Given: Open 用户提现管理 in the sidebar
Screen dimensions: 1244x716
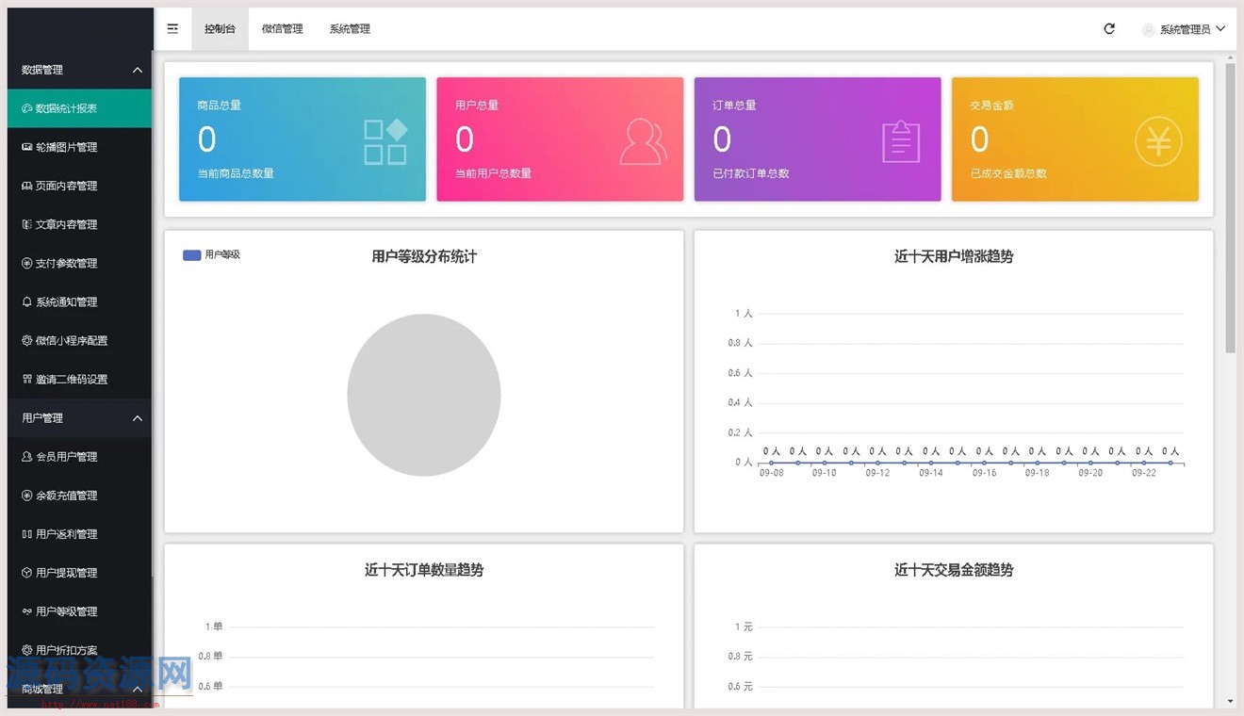Looking at the screenshot, I should click(66, 573).
